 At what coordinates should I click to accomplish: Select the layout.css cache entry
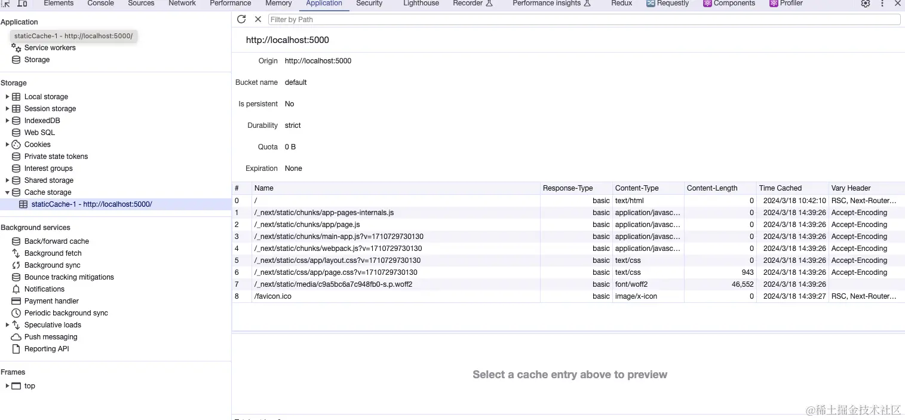[x=568, y=260]
